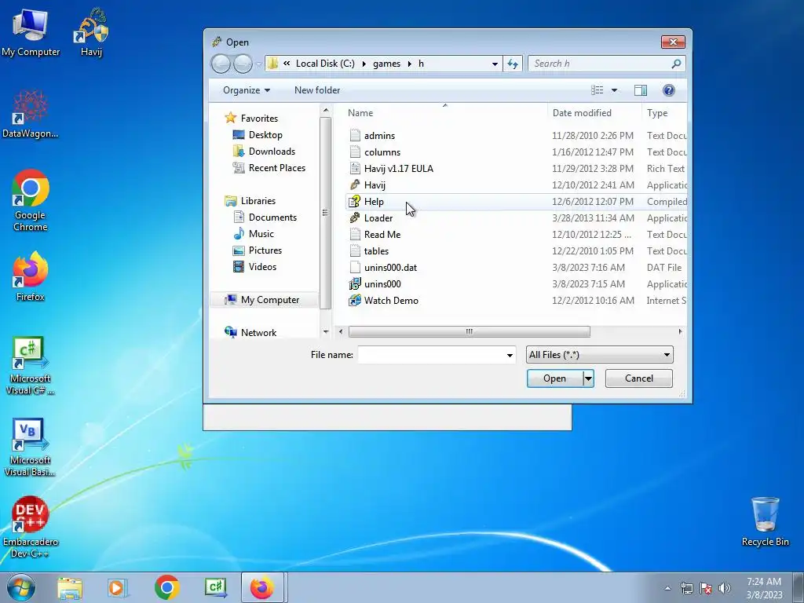
Task: Open the File name history dropdown
Action: (510, 355)
